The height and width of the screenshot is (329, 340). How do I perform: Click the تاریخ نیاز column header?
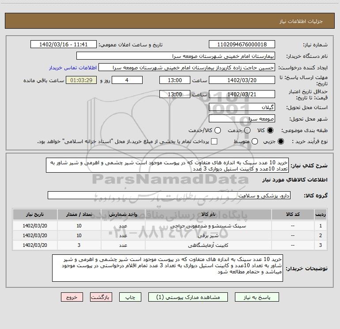35,214
